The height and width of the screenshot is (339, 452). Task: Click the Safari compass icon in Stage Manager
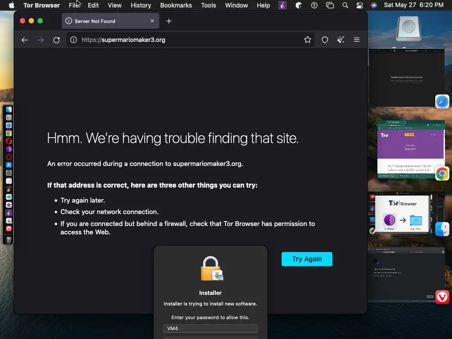point(442,102)
